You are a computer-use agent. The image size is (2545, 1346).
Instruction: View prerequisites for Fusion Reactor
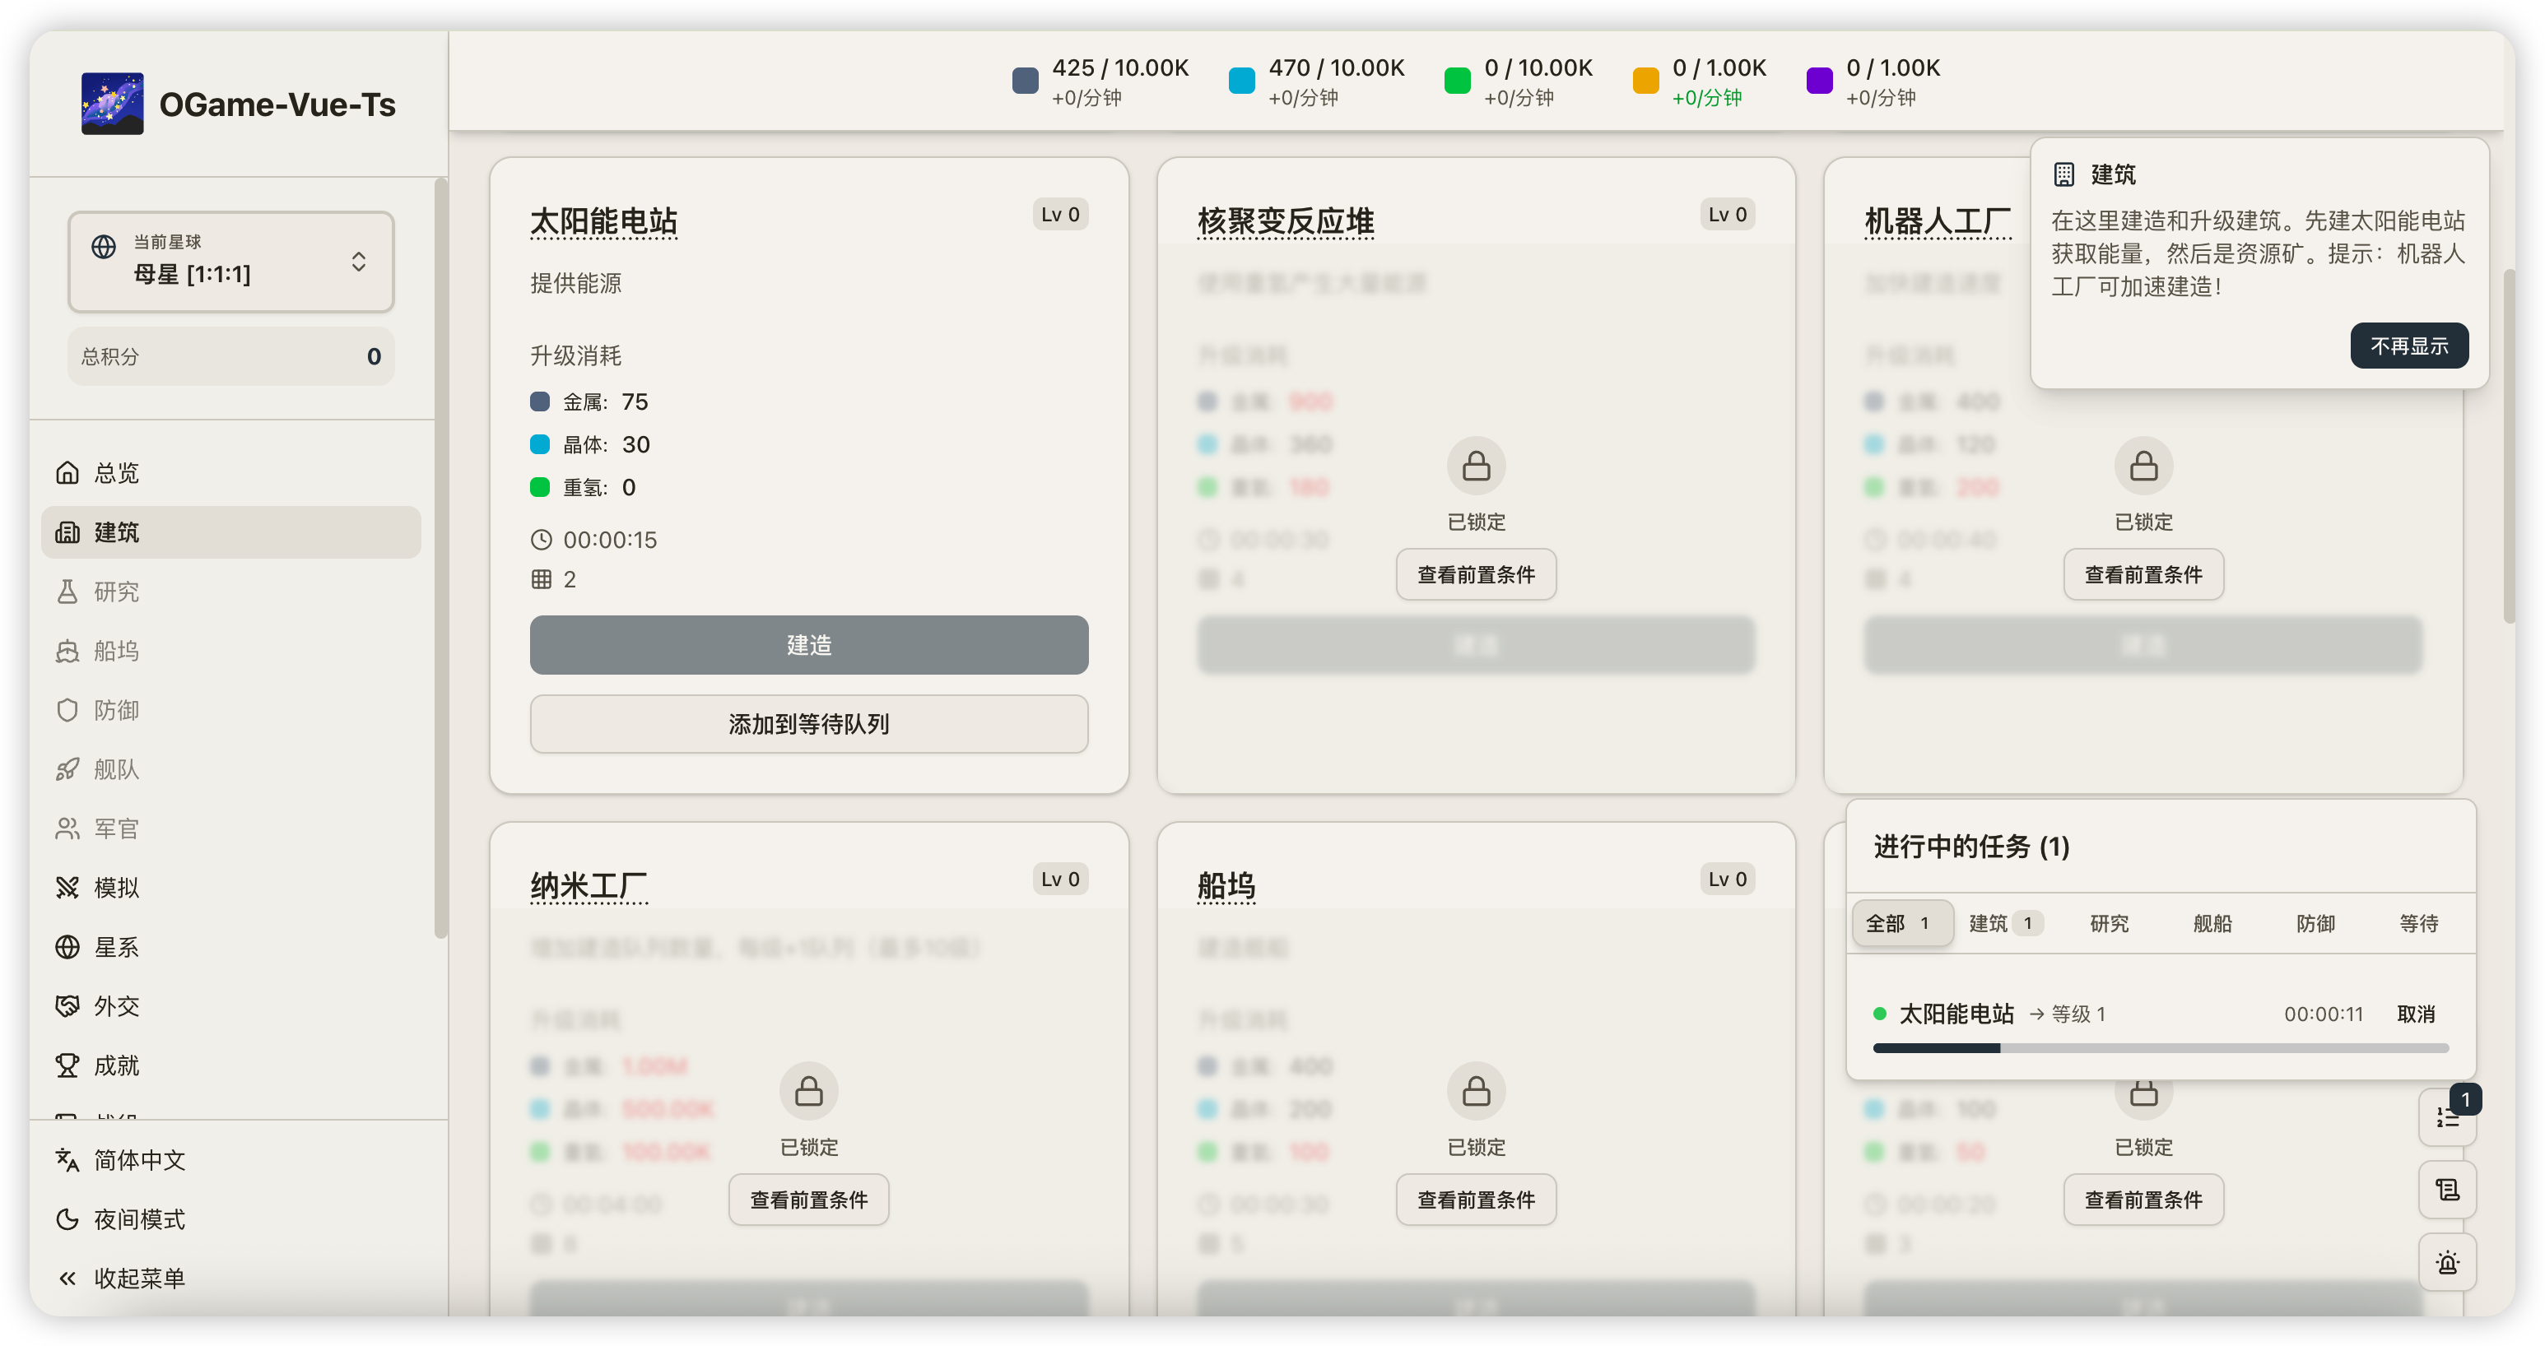click(x=1475, y=575)
